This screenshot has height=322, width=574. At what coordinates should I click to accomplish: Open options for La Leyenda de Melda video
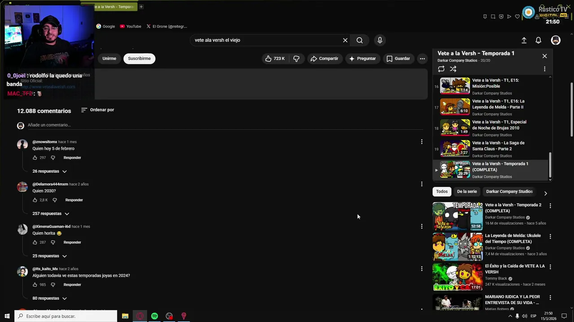click(x=550, y=236)
